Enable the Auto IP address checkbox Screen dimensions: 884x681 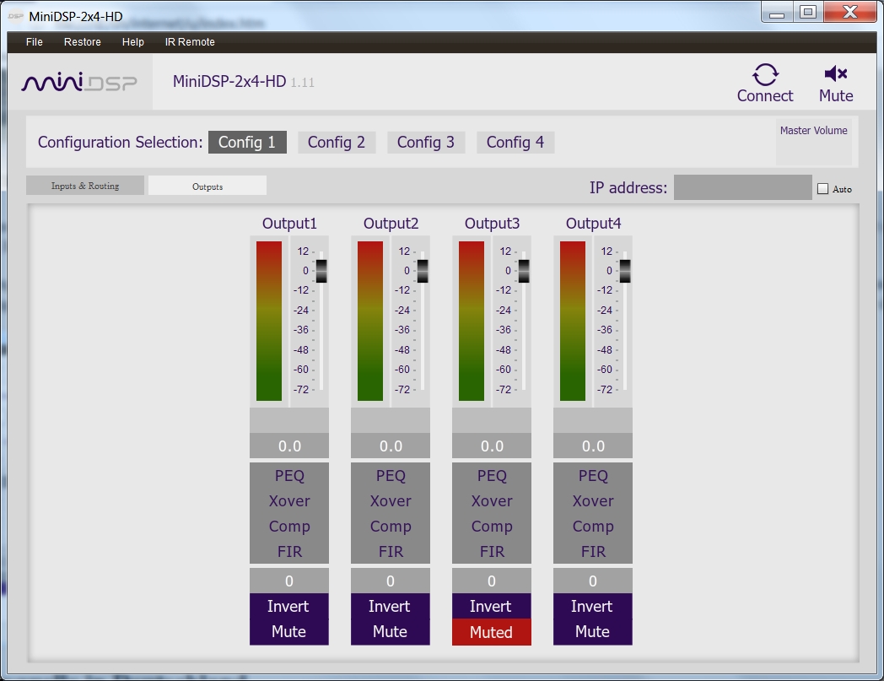click(823, 189)
